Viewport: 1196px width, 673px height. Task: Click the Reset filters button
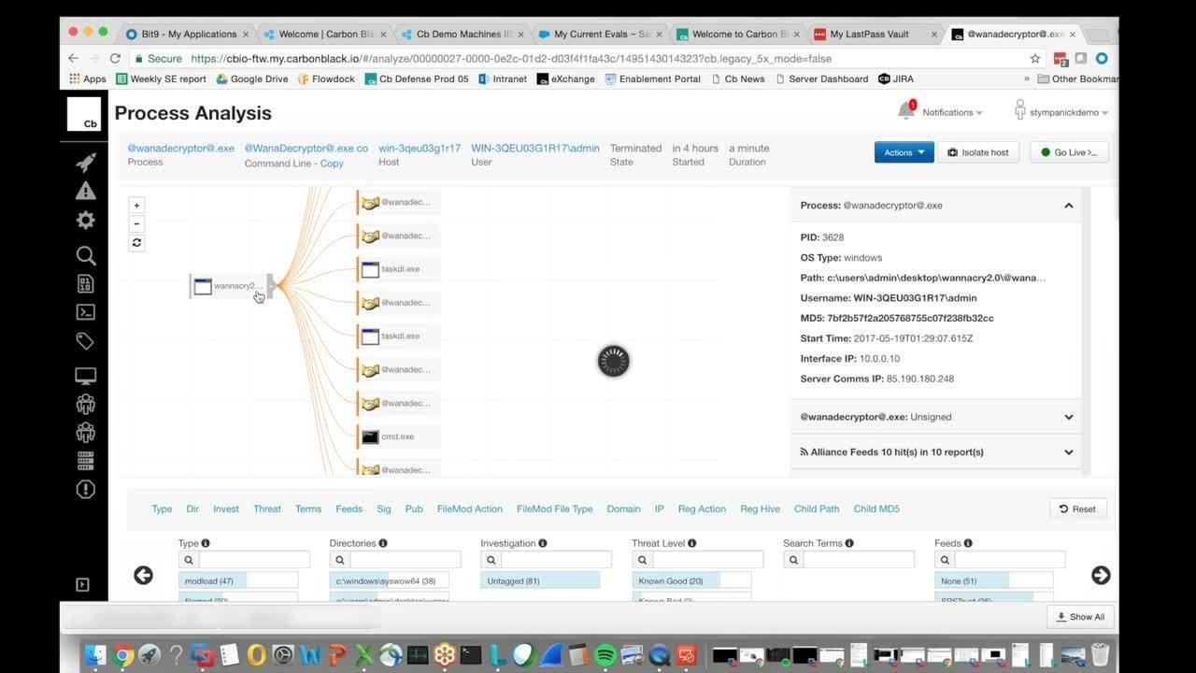(1077, 508)
